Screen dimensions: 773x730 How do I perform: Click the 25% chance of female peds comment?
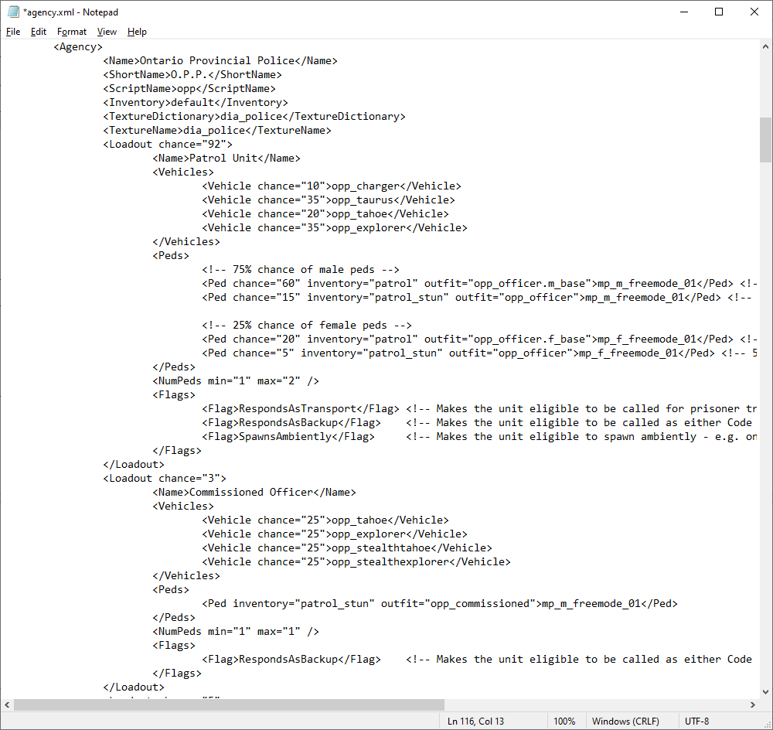tap(307, 325)
